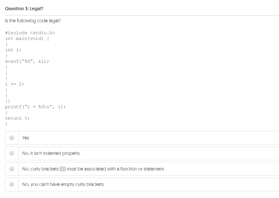Click the 'int main(void) {' code line
The image size is (279, 198).
click(26, 38)
